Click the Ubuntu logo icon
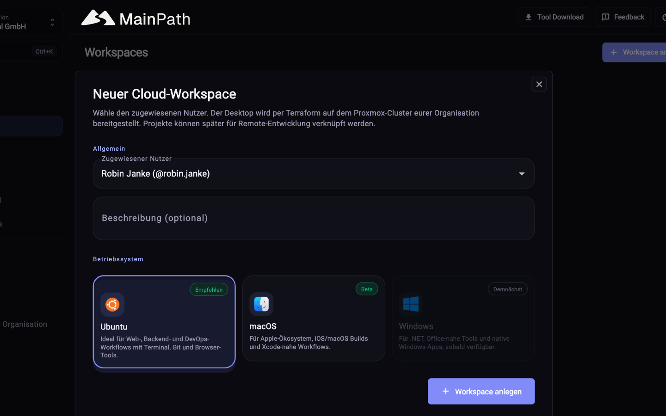The width and height of the screenshot is (666, 416). click(x=112, y=305)
